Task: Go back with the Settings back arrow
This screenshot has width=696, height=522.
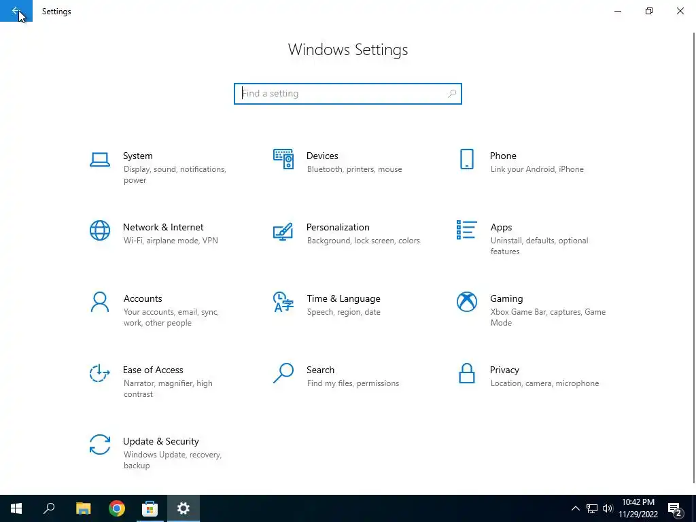Action: (x=16, y=11)
